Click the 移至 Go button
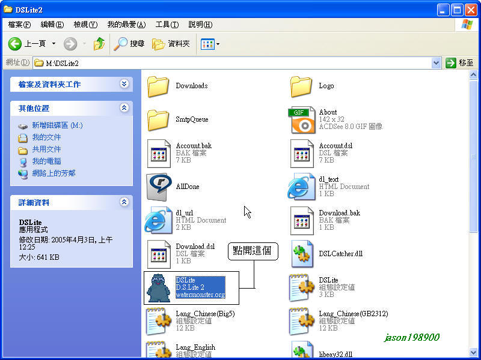This screenshot has height=360, width=481. 459,63
